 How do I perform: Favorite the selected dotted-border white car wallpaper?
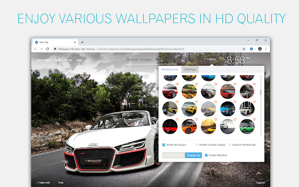tap(254, 84)
